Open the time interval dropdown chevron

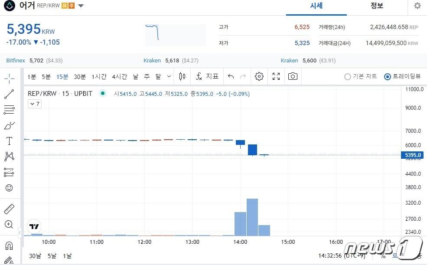pyautogui.click(x=169, y=76)
